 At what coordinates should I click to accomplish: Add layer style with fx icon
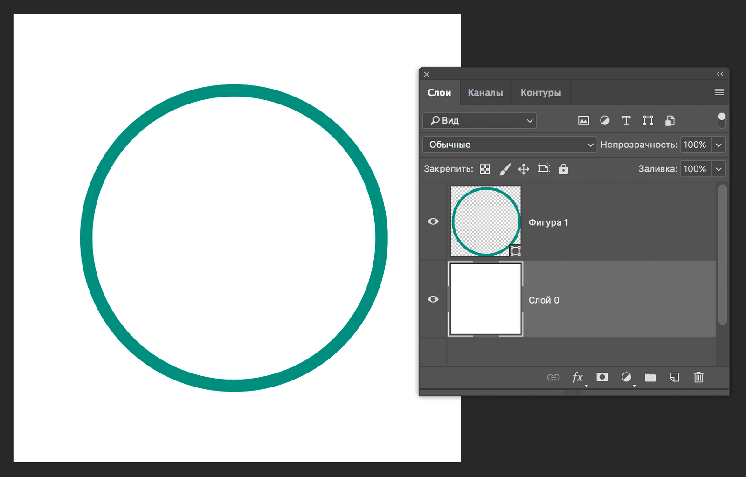click(578, 377)
